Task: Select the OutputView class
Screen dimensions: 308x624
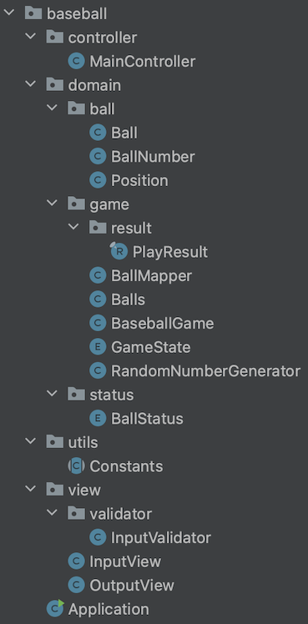Action: pyautogui.click(x=132, y=585)
